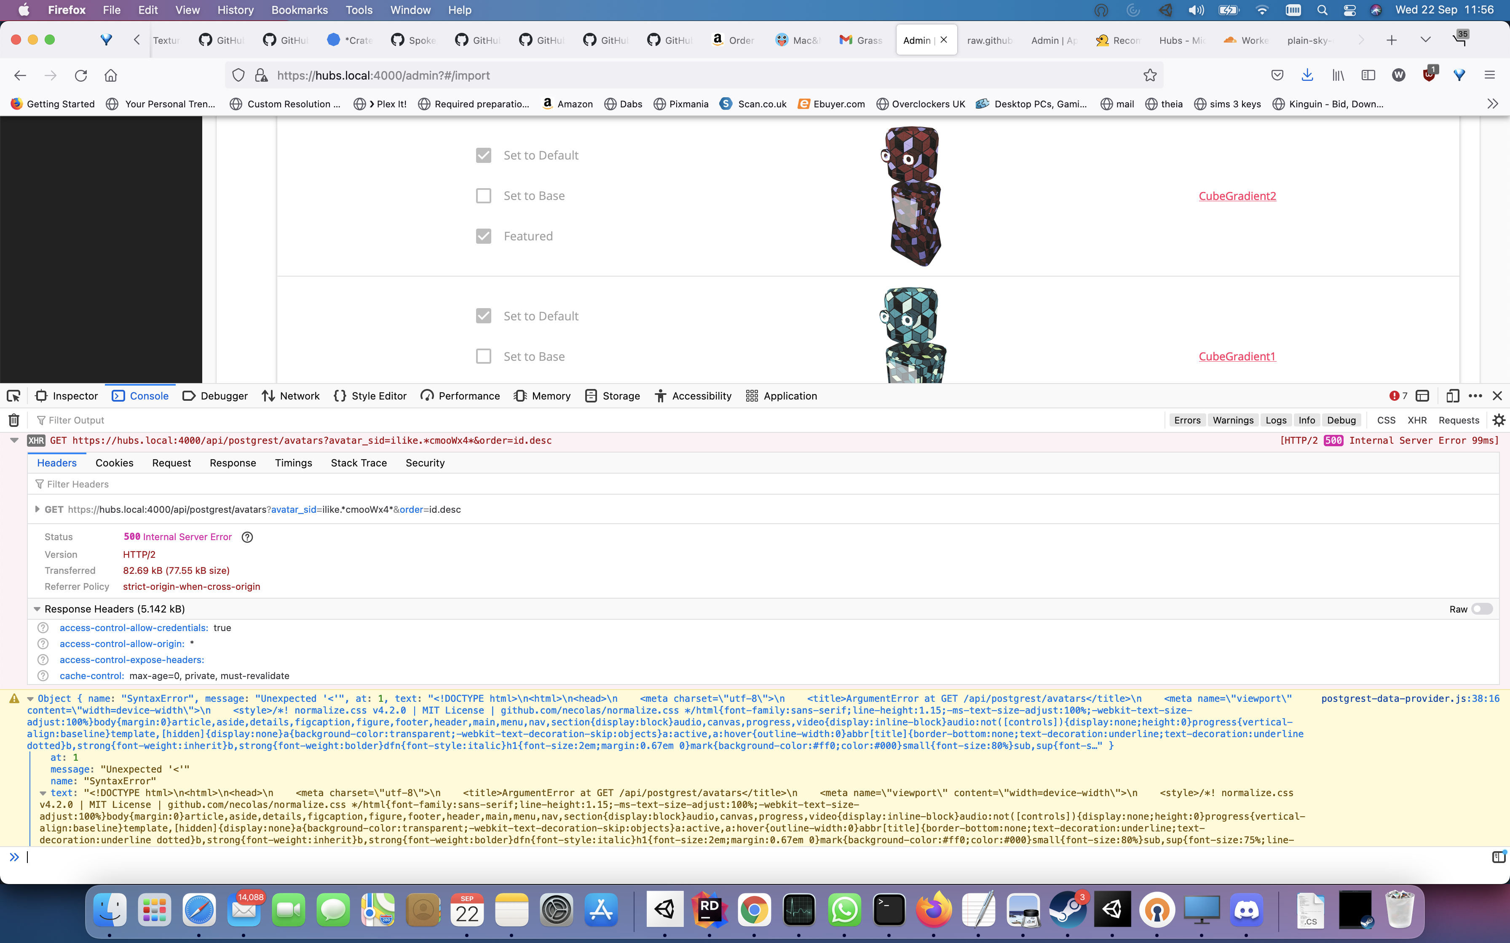Click the iframe selector icon in devtools
This screenshot has height=943, width=1510.
pos(1423,396)
